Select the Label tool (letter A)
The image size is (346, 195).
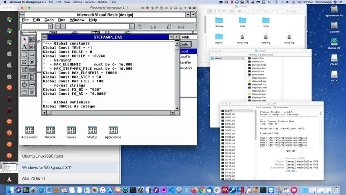(x=25, y=47)
